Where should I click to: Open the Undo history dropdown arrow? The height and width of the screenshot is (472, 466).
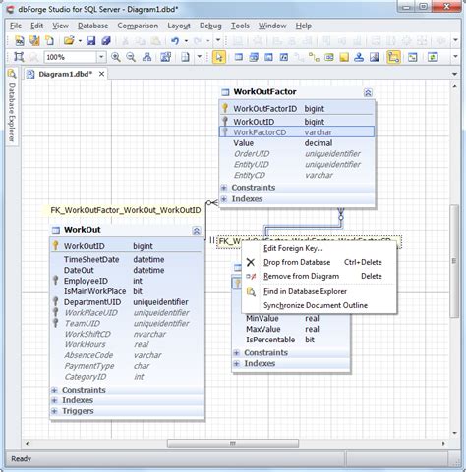(x=186, y=41)
